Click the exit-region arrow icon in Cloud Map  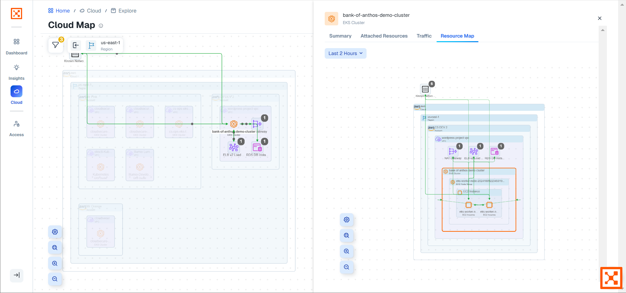pyautogui.click(x=76, y=45)
